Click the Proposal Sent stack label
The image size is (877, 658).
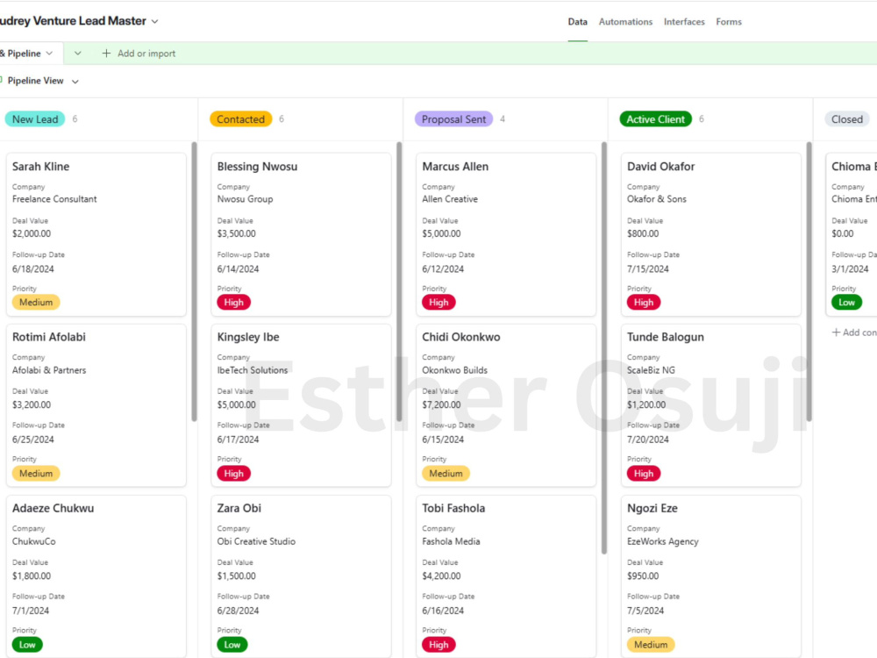(453, 119)
